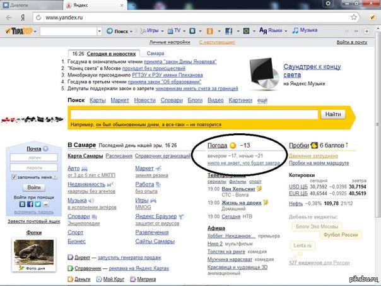Expand the TV dropdown arrow

(184, 32)
